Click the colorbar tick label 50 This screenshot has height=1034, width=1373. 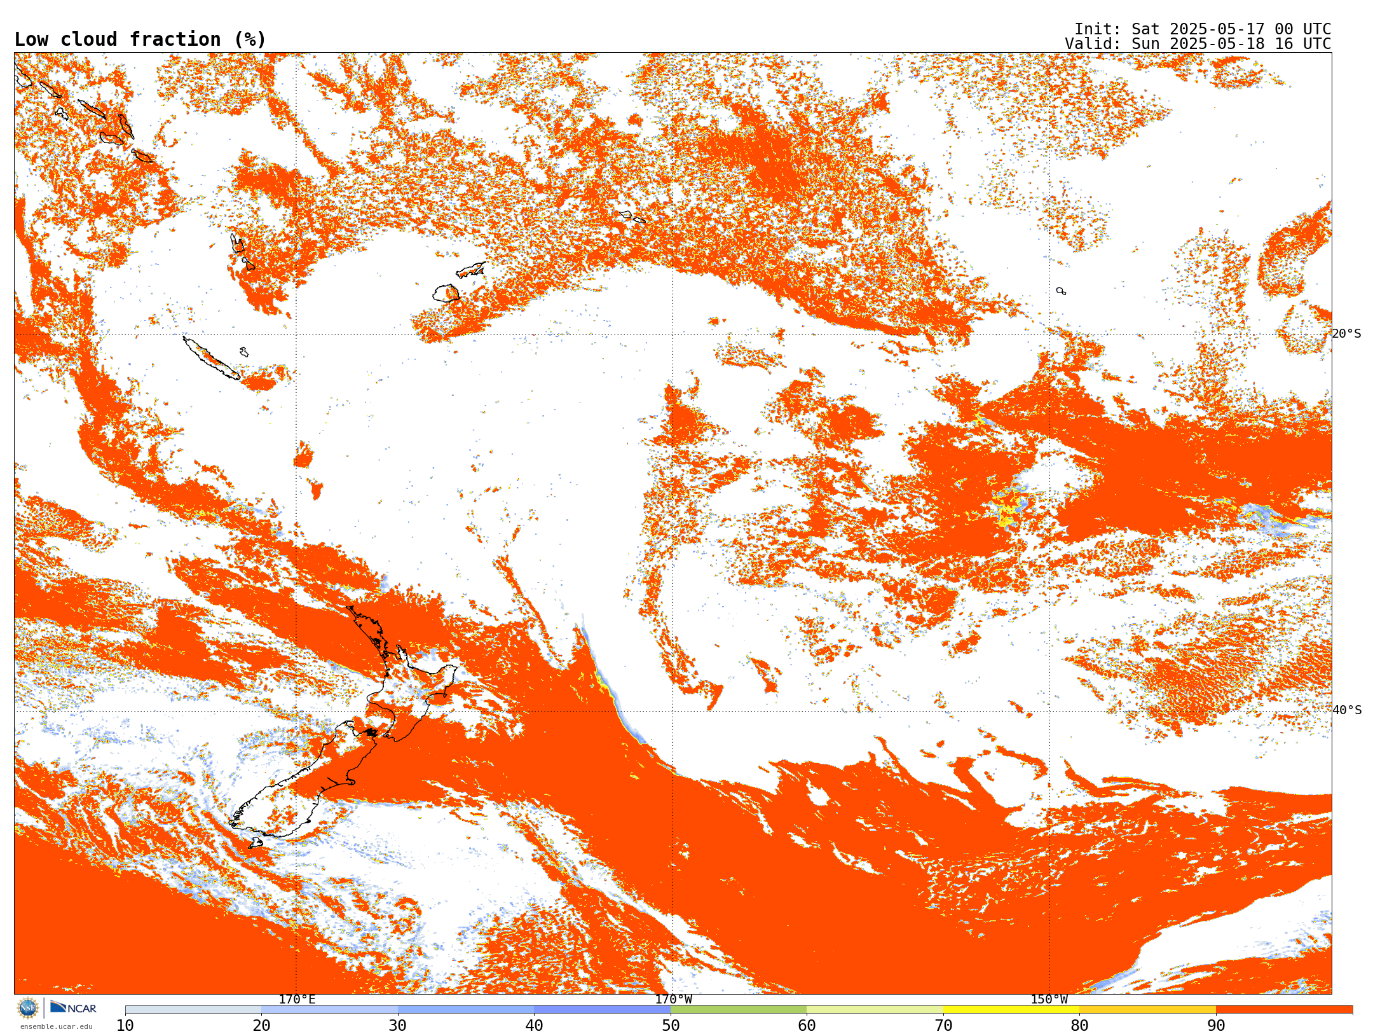click(x=671, y=1026)
